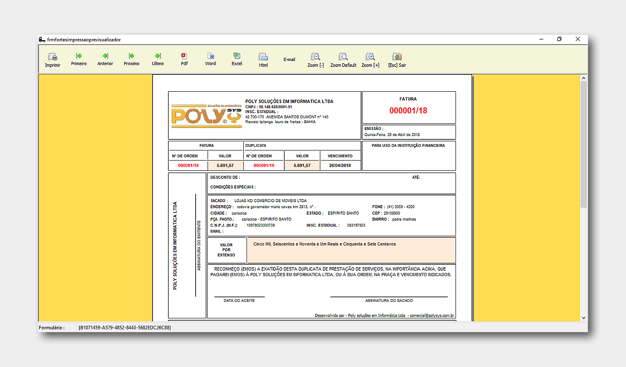Click PARA USO DA INSTITUIÇÃO FINANCEIRA heading
626x367 pixels.
408,145
